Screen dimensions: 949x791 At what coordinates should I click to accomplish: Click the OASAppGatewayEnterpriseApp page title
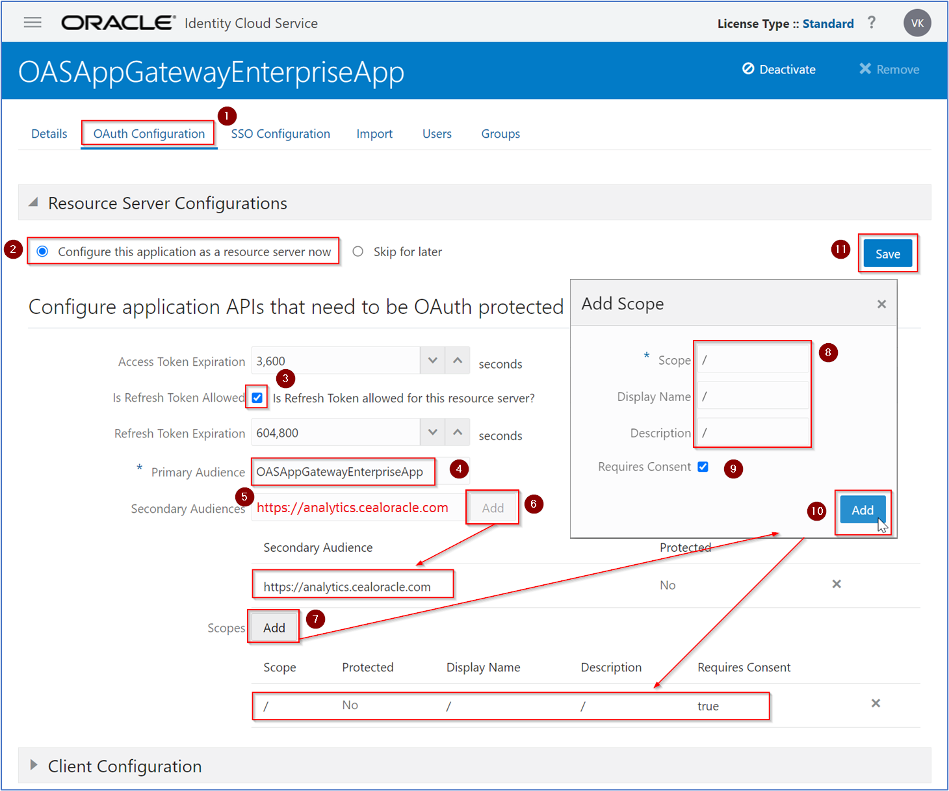(211, 71)
